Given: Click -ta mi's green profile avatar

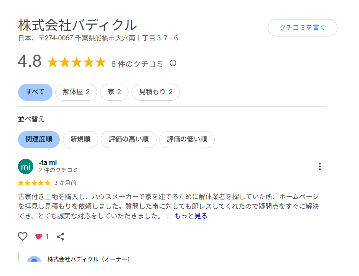Looking at the screenshot, I should (x=25, y=166).
